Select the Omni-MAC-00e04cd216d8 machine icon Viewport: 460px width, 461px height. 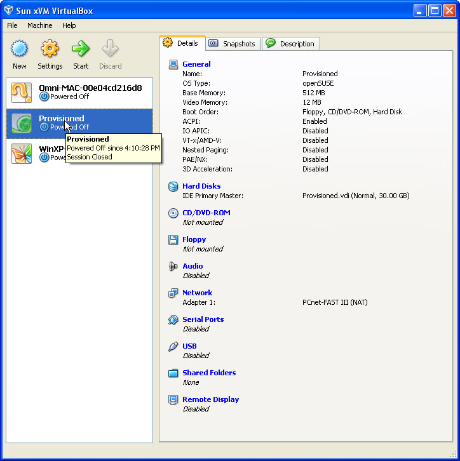coord(22,93)
